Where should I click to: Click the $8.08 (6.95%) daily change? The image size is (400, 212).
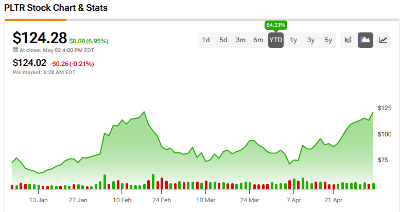pyautogui.click(x=89, y=41)
